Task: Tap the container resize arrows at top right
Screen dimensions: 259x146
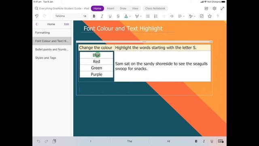Action: coord(211,42)
